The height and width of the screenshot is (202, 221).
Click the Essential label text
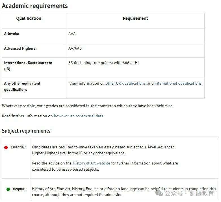coord(18,147)
